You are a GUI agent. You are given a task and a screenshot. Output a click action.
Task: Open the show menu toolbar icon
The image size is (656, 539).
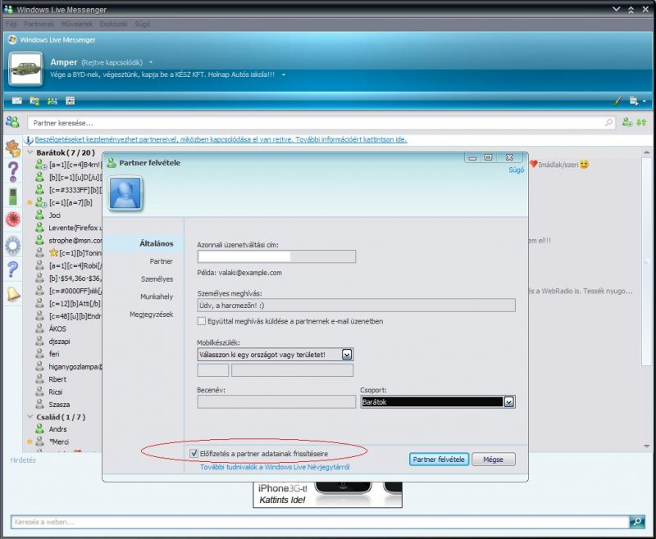[634, 101]
